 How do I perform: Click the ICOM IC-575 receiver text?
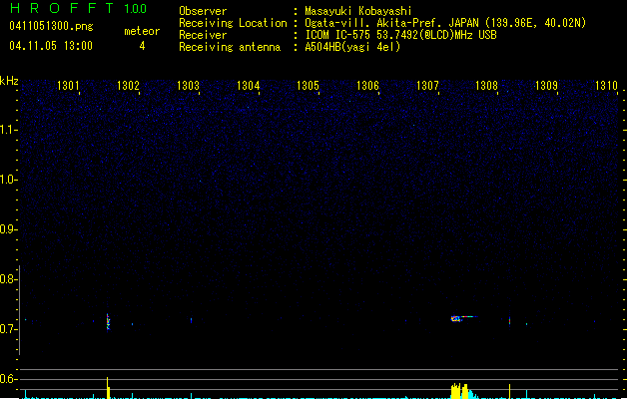tap(400, 35)
